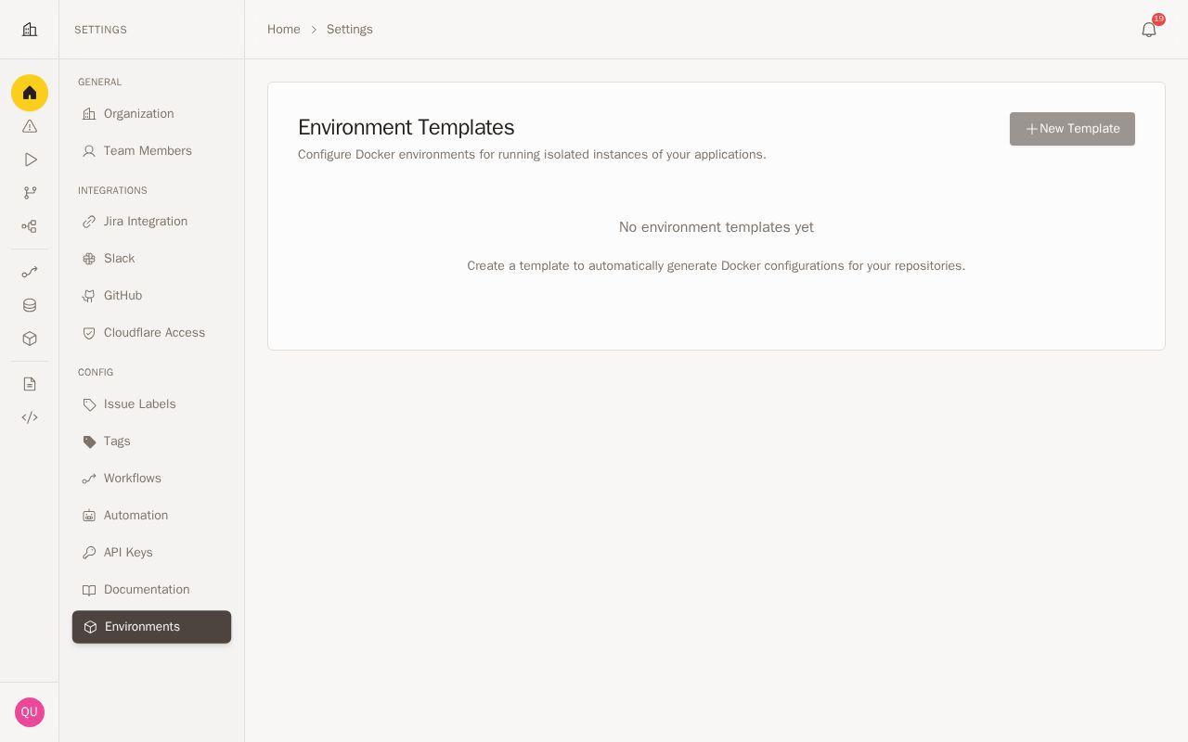This screenshot has height=742, width=1188.
Task: Open the cube package icon in the rail
Action: 30,339
